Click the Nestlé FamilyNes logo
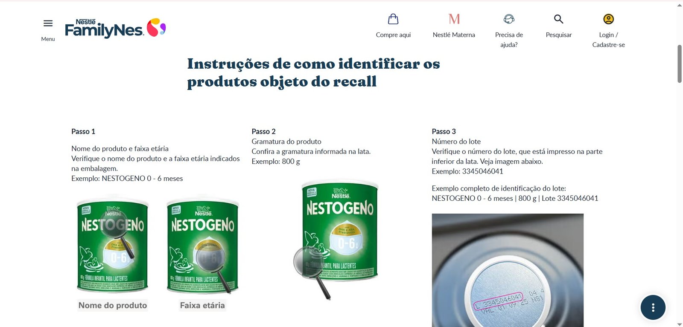The height and width of the screenshot is (327, 683). [115, 28]
